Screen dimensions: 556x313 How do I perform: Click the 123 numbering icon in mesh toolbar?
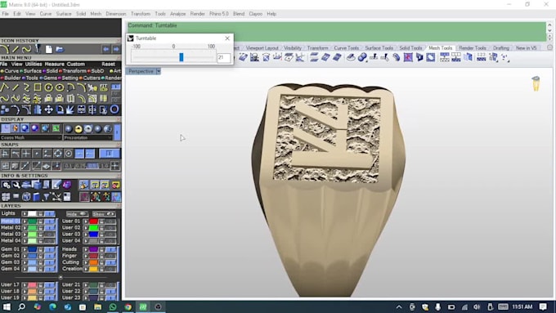click(x=481, y=57)
